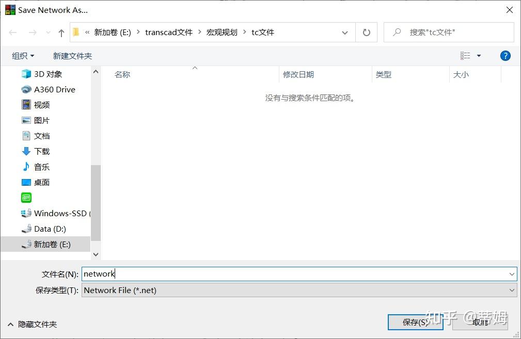Navigate to tc文件 in the breadcrumb
This screenshot has height=339, width=521.
[x=262, y=32]
